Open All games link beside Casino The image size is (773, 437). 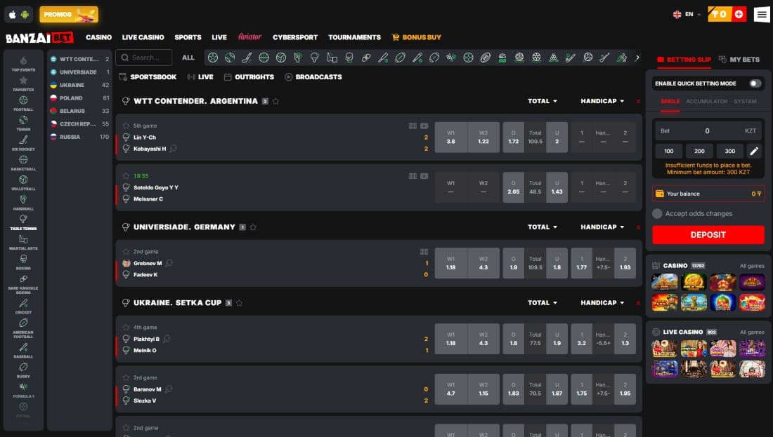pyautogui.click(x=752, y=266)
